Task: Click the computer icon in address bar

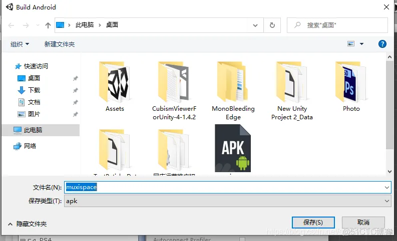Action: (60, 25)
